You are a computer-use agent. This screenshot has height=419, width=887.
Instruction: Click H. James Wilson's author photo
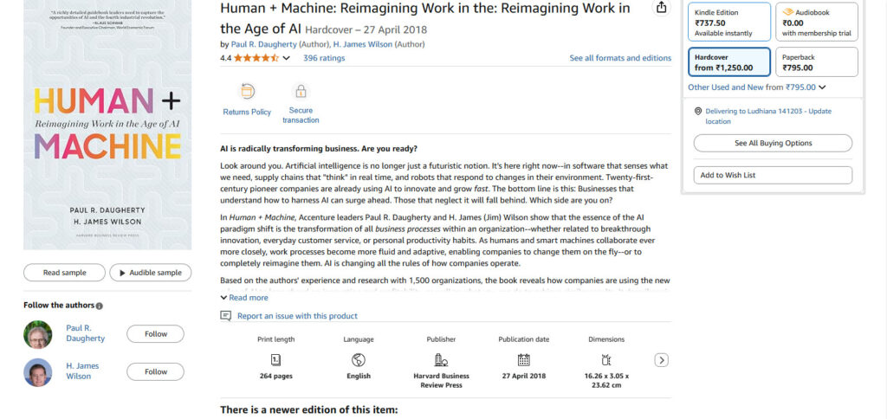38,372
